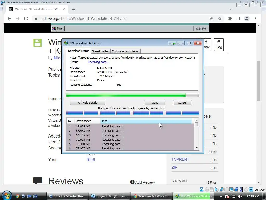
Task: Open Chrome's three-dot menu
Action: click(255, 18)
